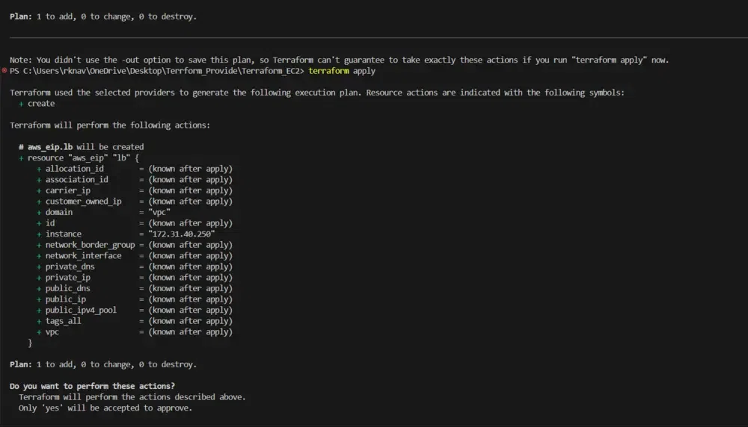The height and width of the screenshot is (427, 748).
Task: Click the closing brace of the resource block
Action: click(x=30, y=343)
